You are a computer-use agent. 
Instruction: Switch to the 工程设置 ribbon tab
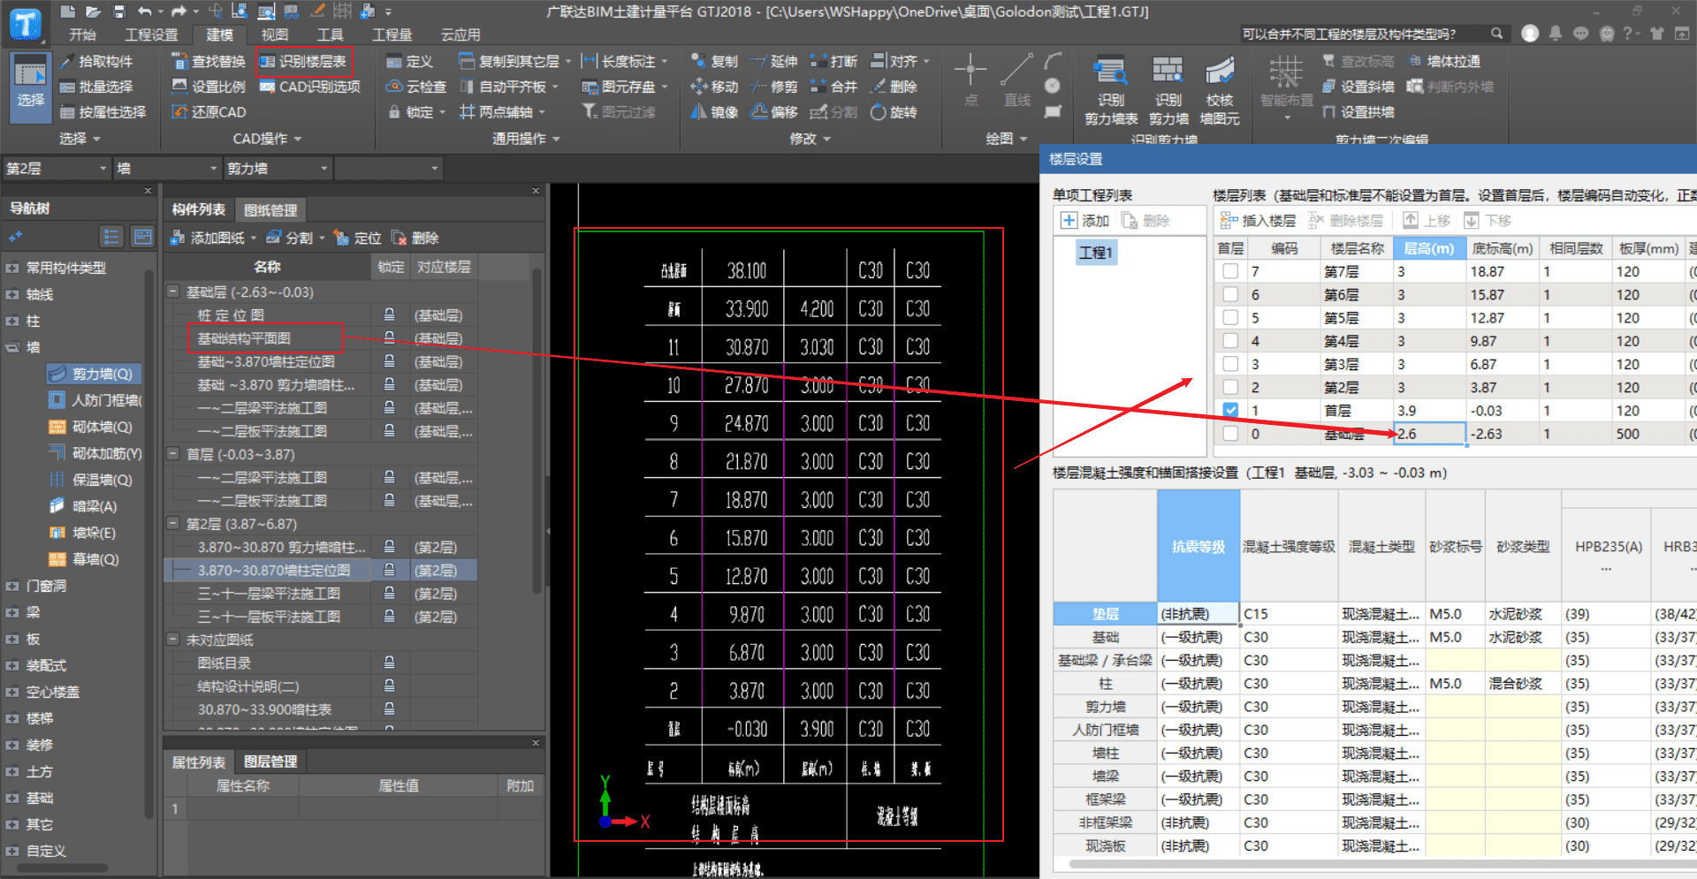coord(152,34)
